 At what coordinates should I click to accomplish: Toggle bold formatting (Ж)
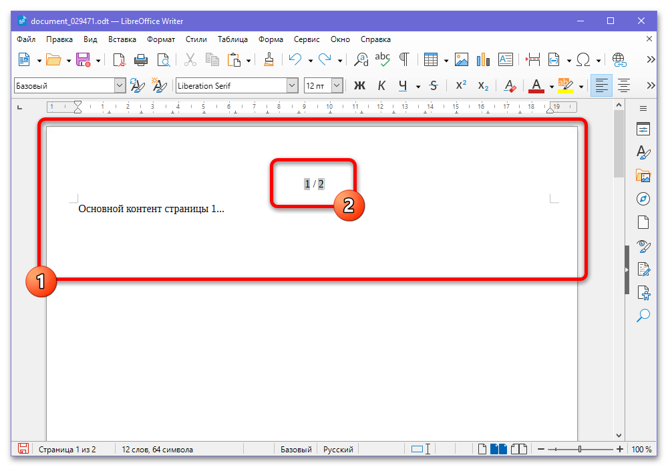point(359,86)
